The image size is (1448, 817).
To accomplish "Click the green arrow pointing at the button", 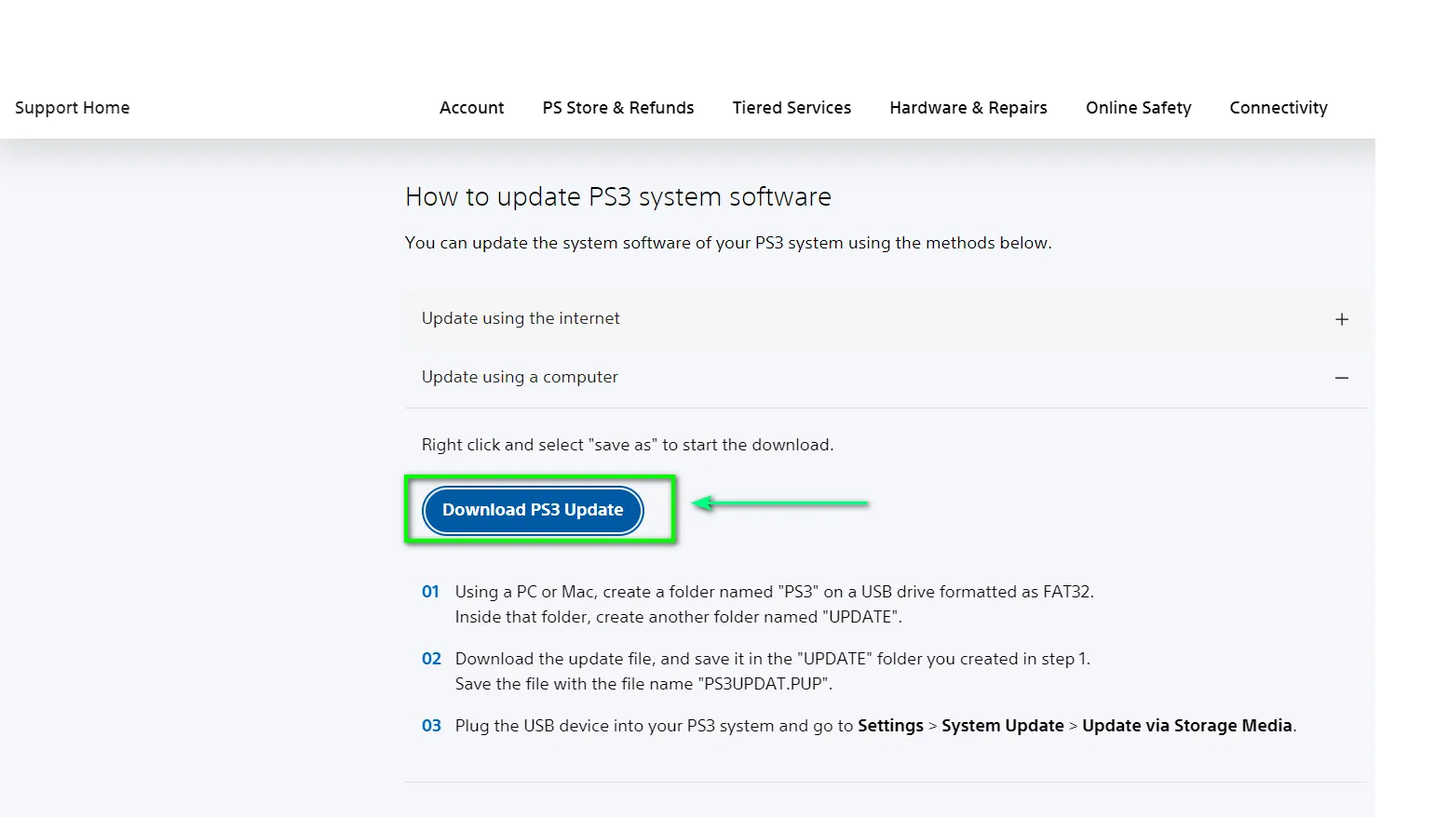I will [x=782, y=503].
